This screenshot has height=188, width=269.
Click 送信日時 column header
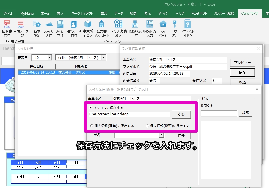[36, 67]
